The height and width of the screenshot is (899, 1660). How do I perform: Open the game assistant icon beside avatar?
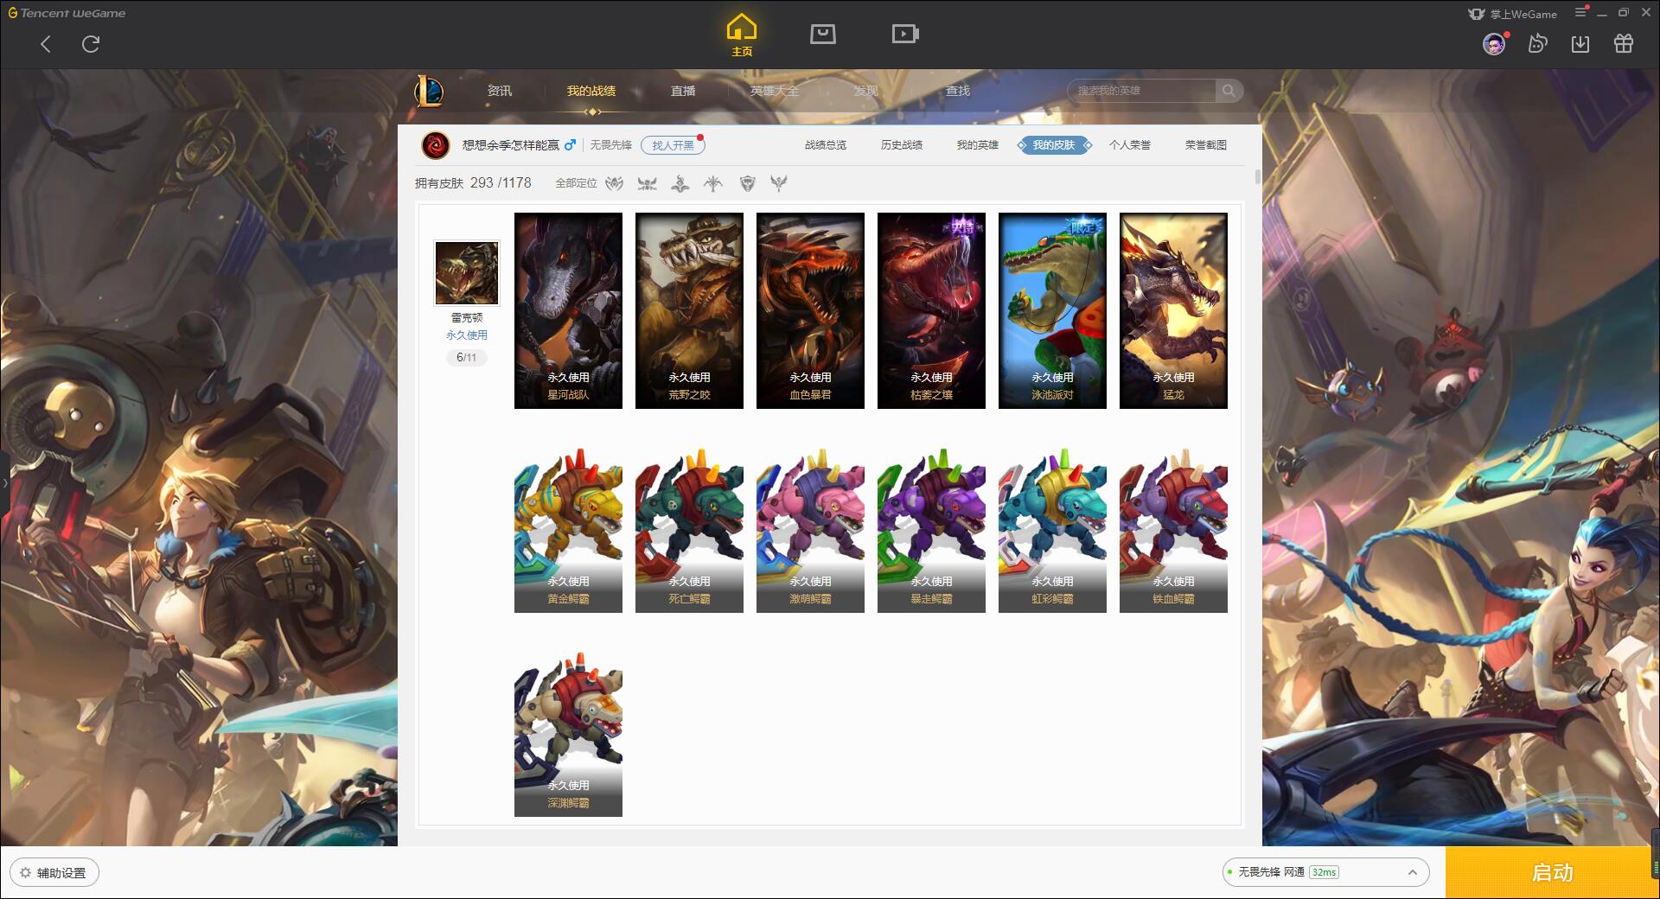click(1537, 44)
